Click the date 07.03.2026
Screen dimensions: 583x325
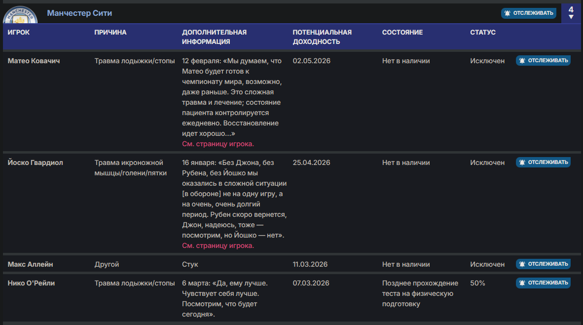[311, 283]
